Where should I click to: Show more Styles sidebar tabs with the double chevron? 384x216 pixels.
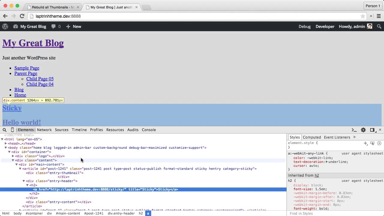coord(354,137)
